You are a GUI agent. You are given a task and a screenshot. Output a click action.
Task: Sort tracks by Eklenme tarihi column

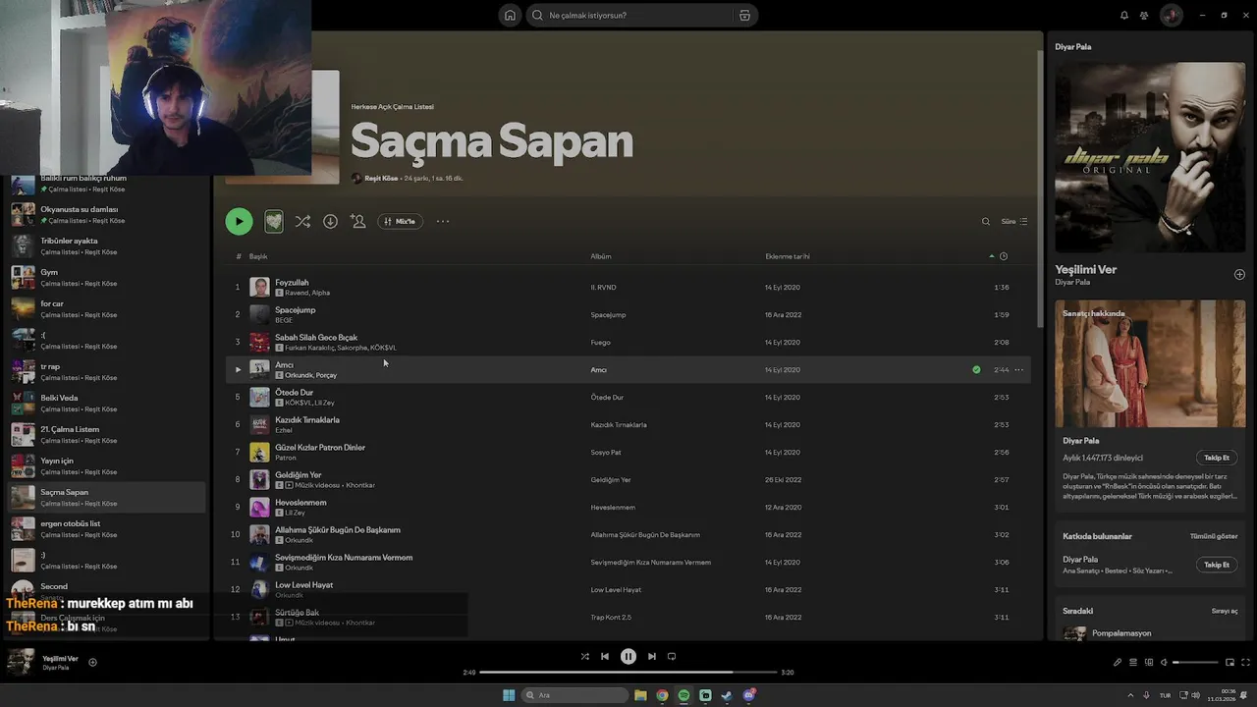tap(788, 256)
